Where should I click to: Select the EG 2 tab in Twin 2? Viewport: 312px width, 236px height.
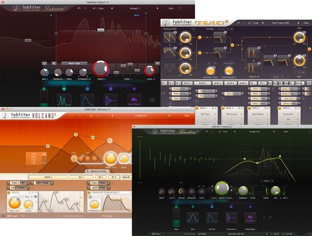(262, 83)
